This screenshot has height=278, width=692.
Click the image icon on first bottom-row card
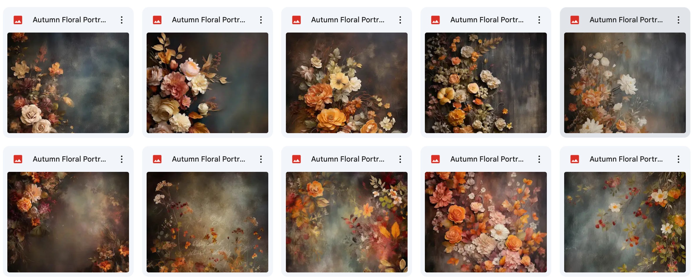pos(18,159)
